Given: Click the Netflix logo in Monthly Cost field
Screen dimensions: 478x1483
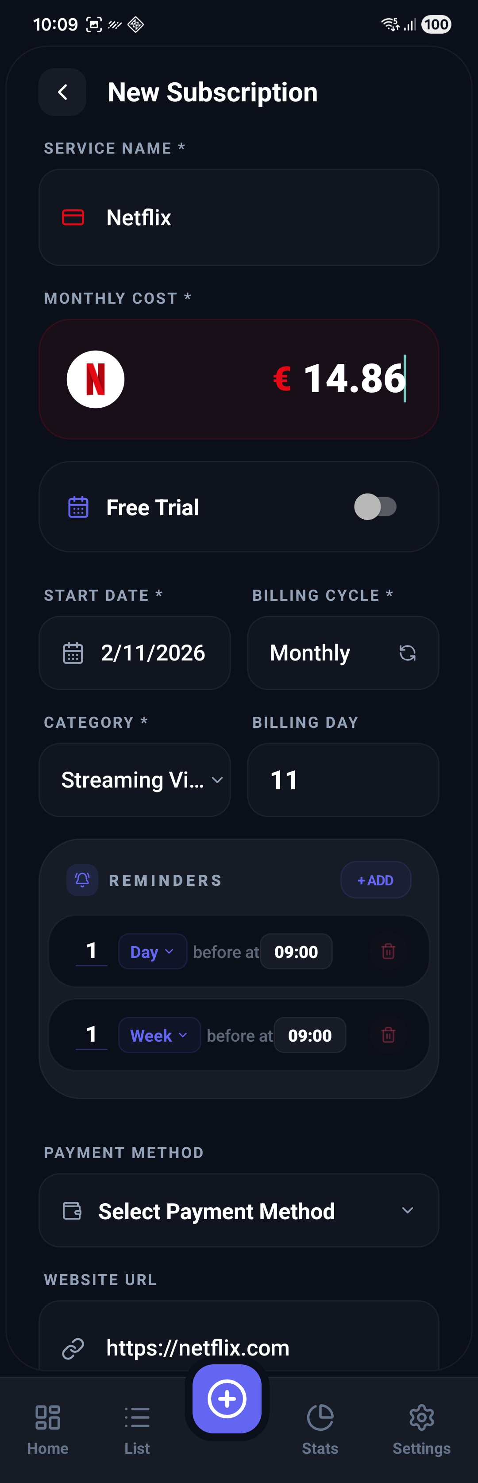Looking at the screenshot, I should point(95,379).
